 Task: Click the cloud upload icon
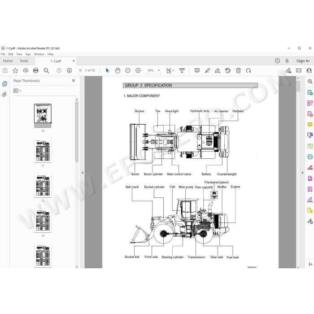26,70
